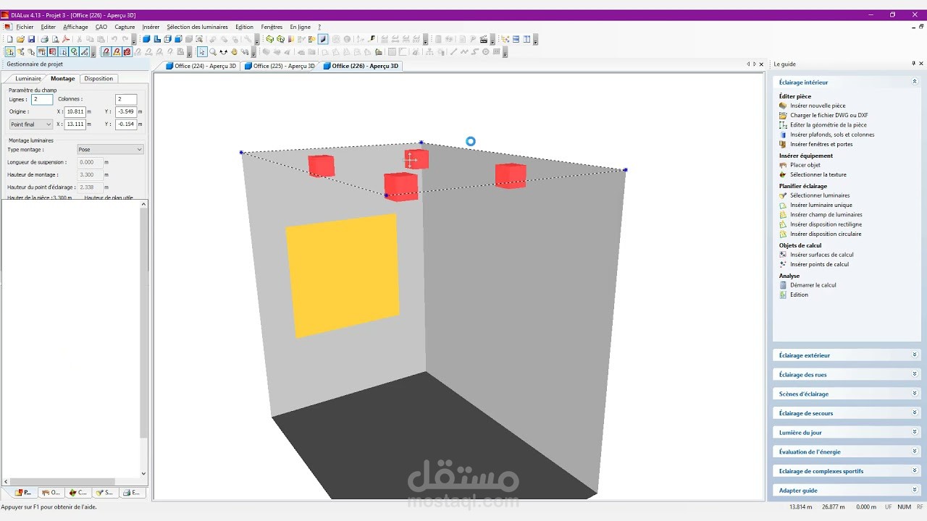Expand the Scènes d'éclairage section
This screenshot has height=521, width=927.
click(915, 394)
